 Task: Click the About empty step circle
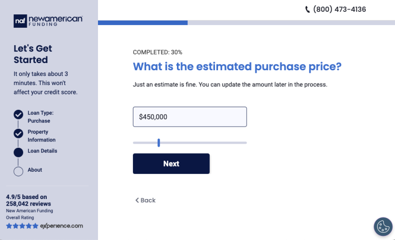[x=18, y=171]
